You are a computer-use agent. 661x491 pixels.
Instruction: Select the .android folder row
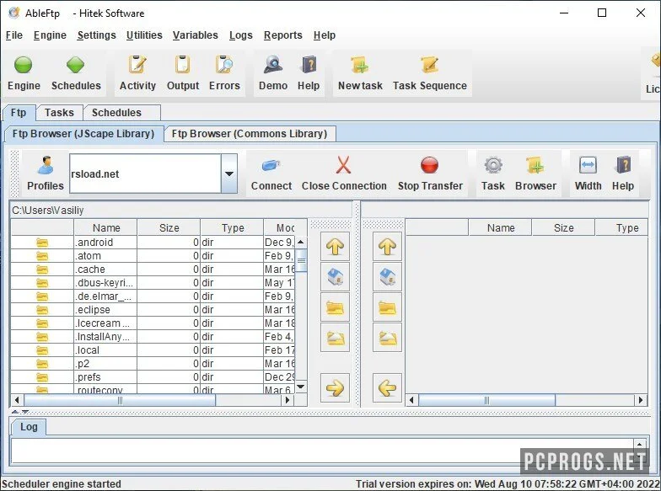[x=153, y=243]
